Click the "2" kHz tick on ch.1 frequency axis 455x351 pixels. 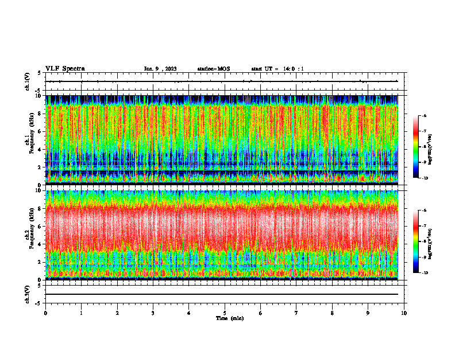tap(40, 167)
